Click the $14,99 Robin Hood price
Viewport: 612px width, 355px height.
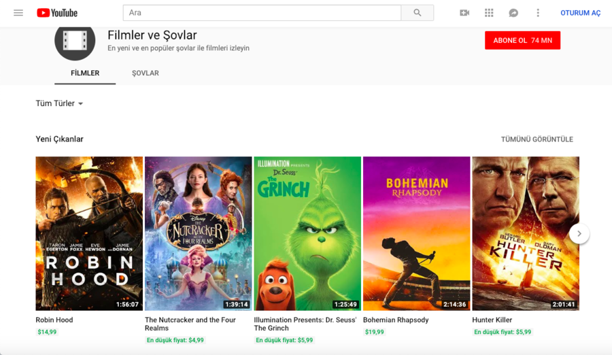tap(47, 332)
